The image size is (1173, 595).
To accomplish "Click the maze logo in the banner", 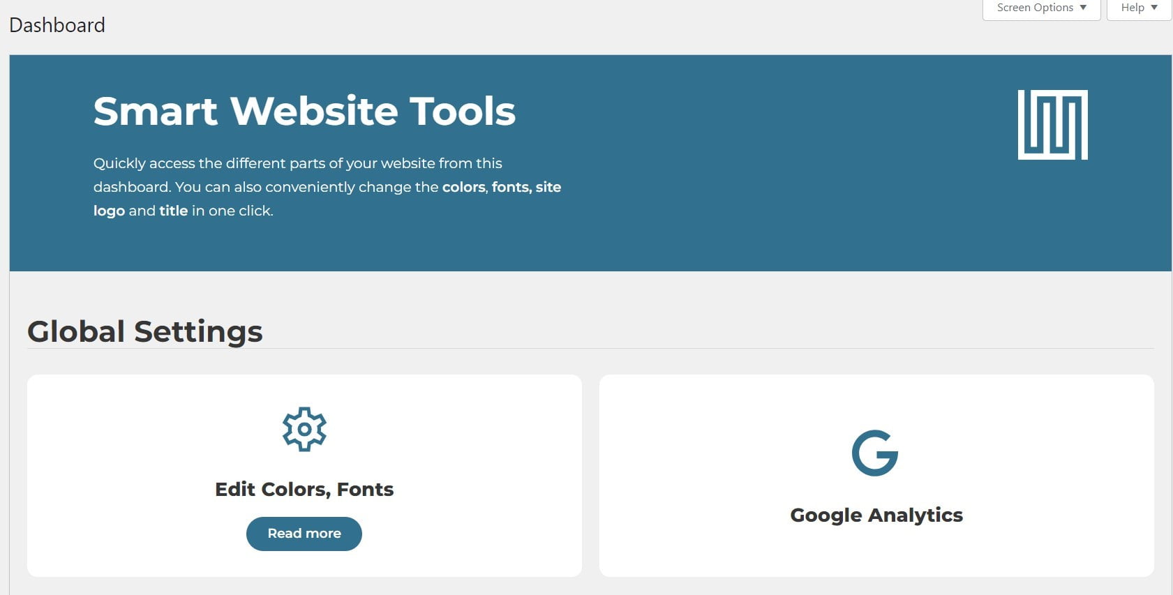I will pyautogui.click(x=1052, y=125).
